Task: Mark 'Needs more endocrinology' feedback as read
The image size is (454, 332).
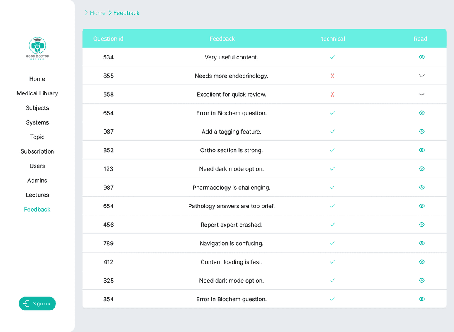Action: (x=422, y=76)
